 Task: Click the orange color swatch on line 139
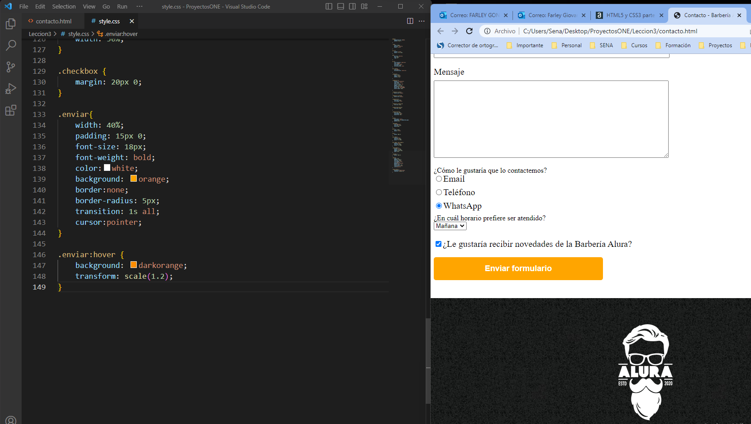coord(134,179)
